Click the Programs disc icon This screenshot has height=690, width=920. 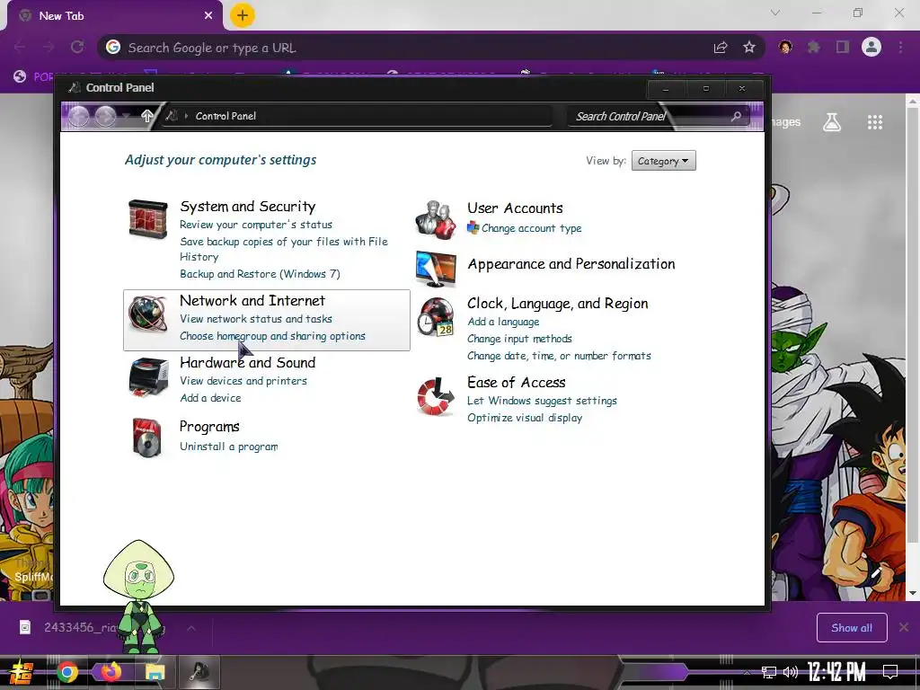point(146,438)
